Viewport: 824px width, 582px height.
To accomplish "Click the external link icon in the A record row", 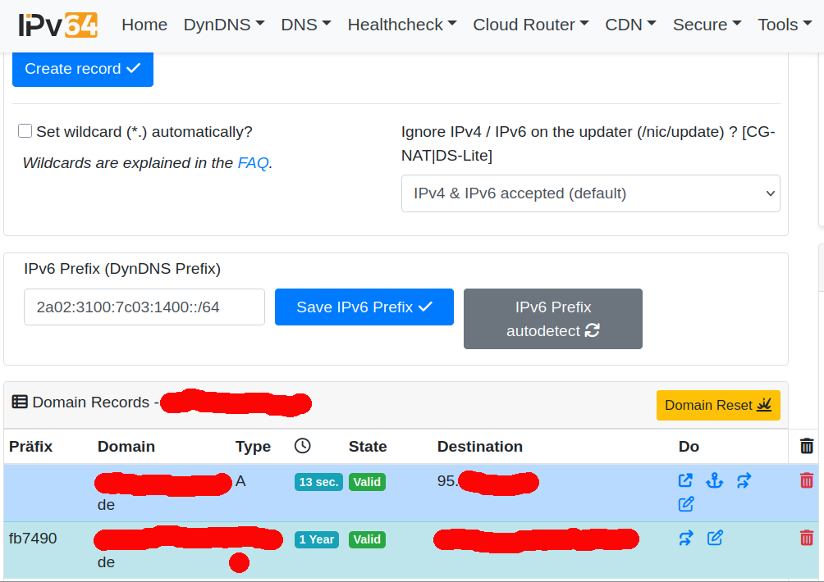I will point(685,481).
